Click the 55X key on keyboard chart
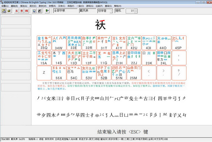 coord(59,73)
